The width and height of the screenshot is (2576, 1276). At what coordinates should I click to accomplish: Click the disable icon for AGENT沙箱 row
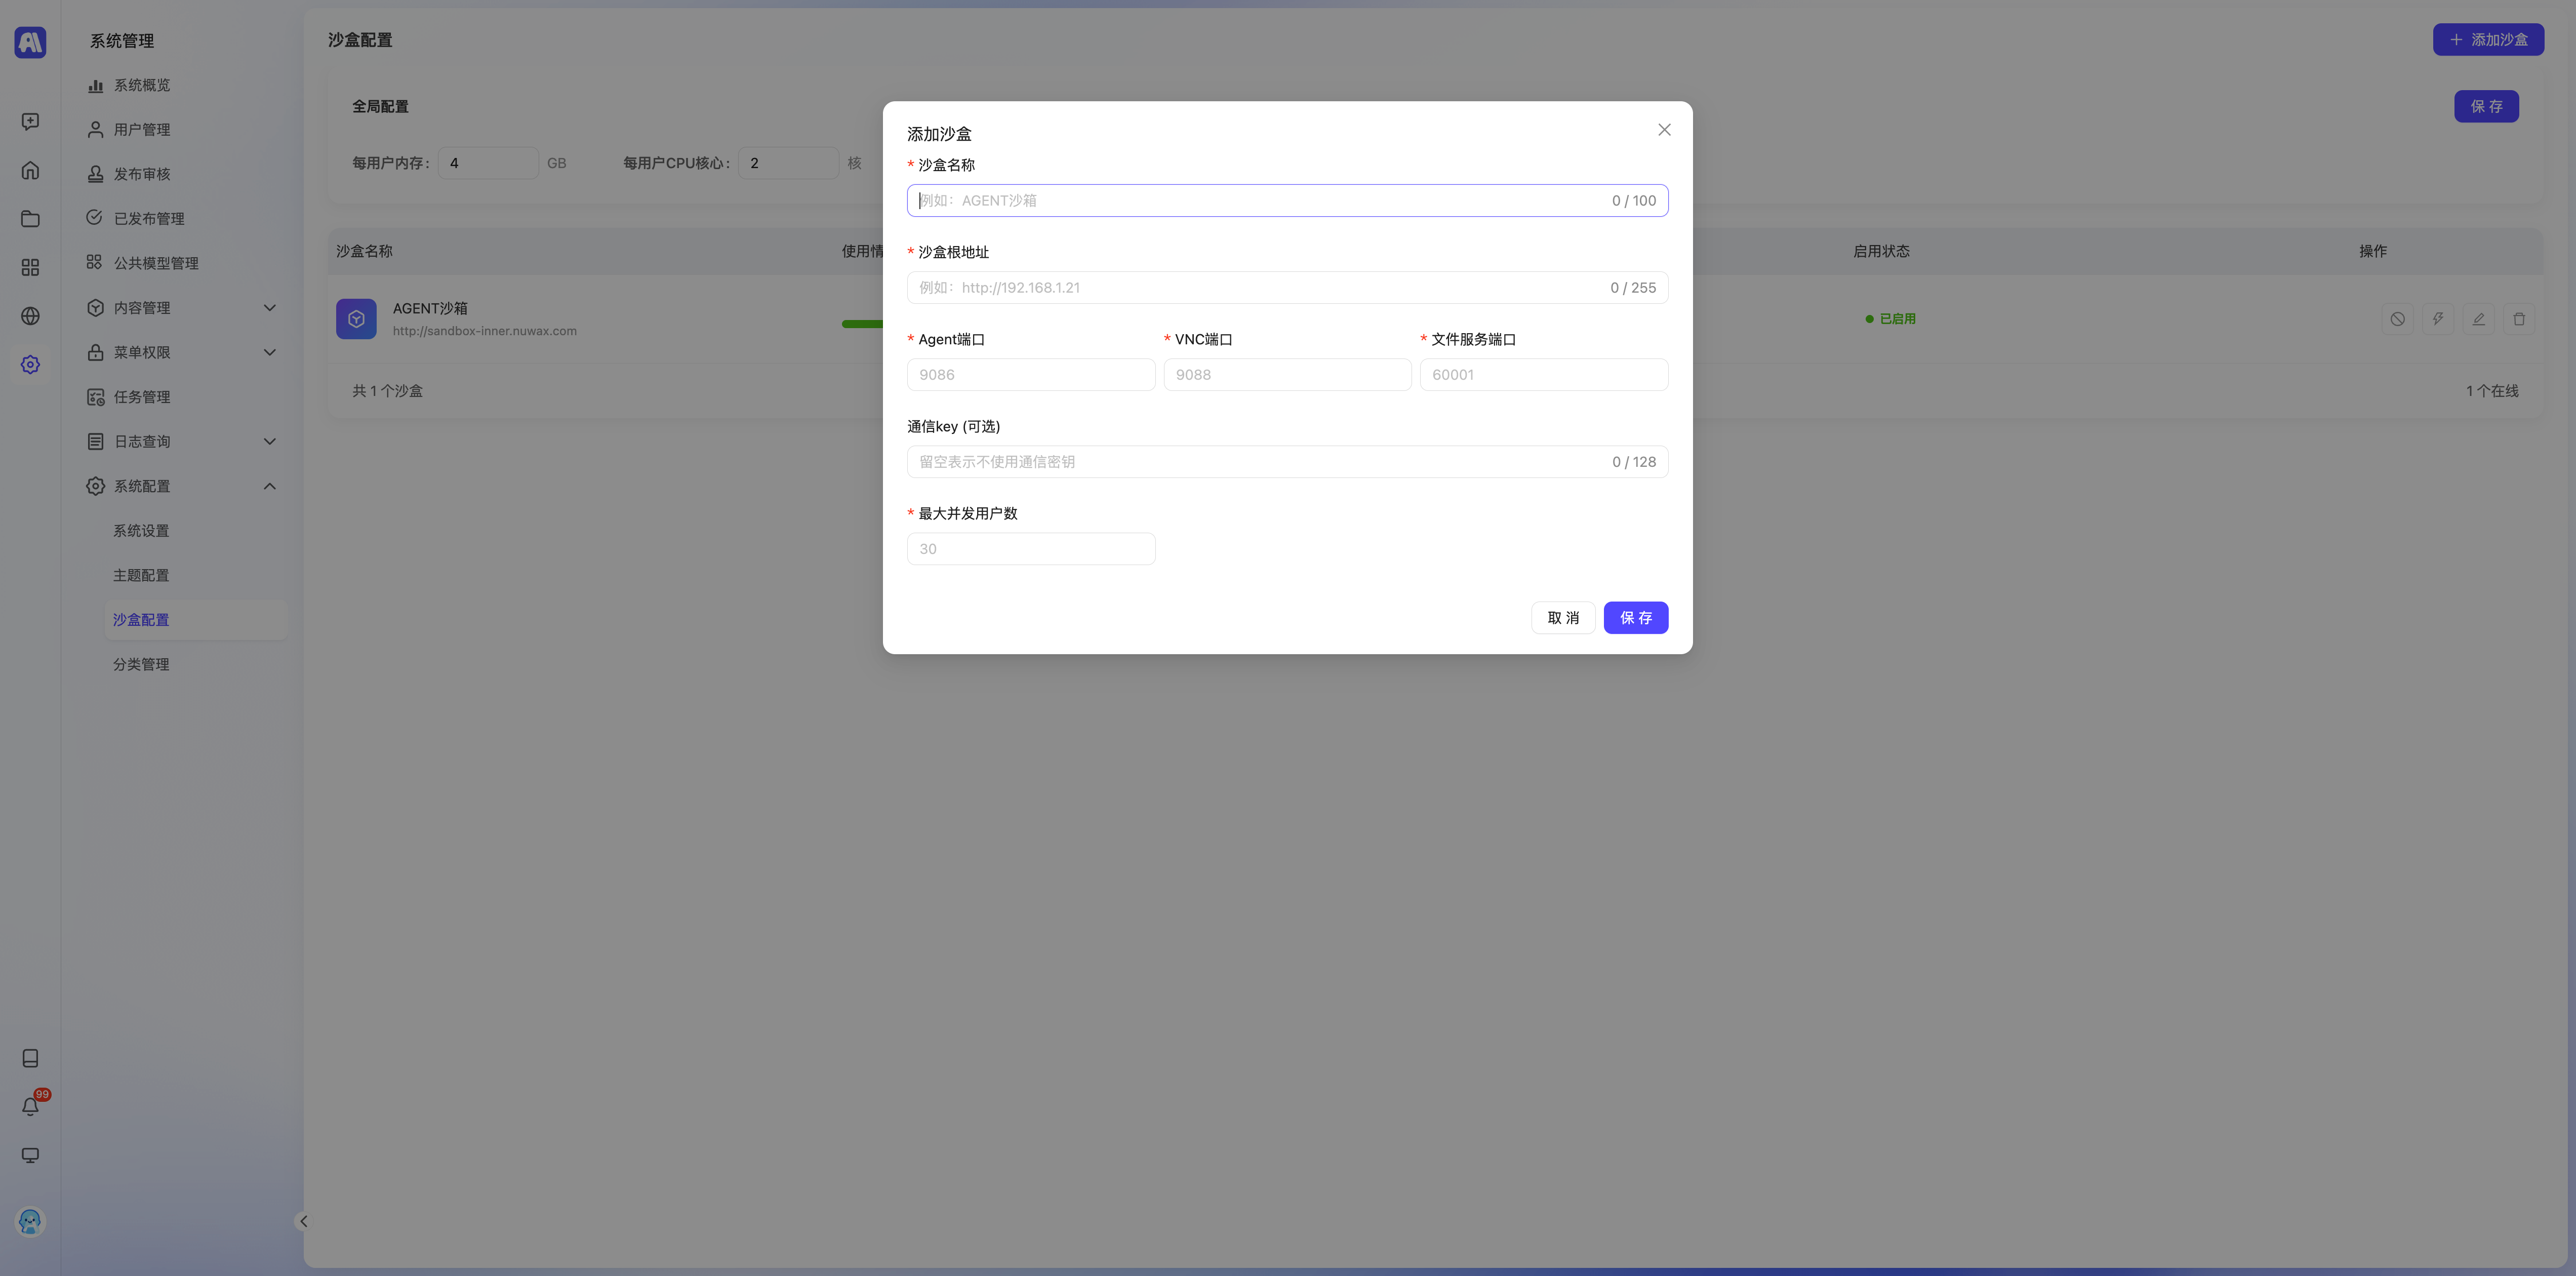pos(2397,319)
